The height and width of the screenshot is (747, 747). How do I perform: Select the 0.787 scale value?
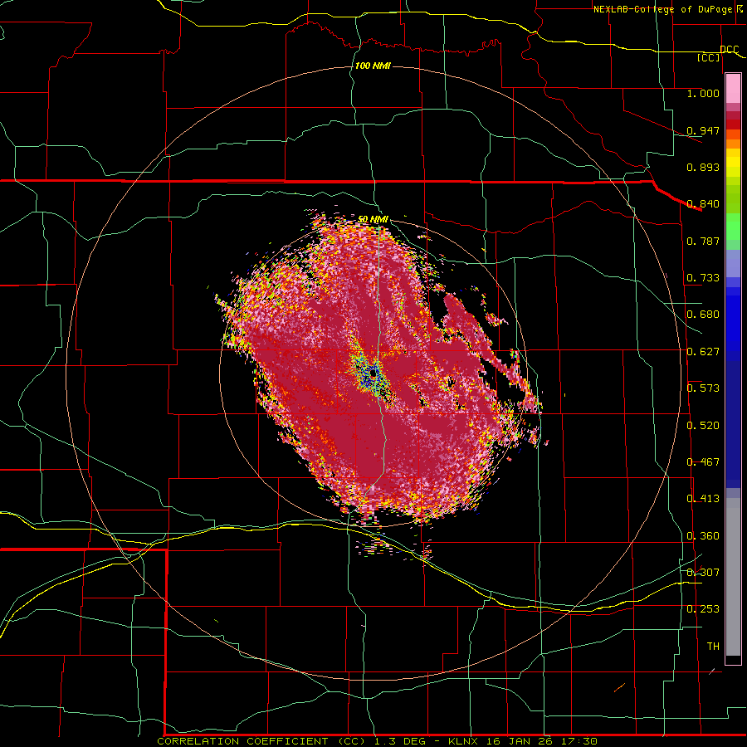pyautogui.click(x=703, y=241)
